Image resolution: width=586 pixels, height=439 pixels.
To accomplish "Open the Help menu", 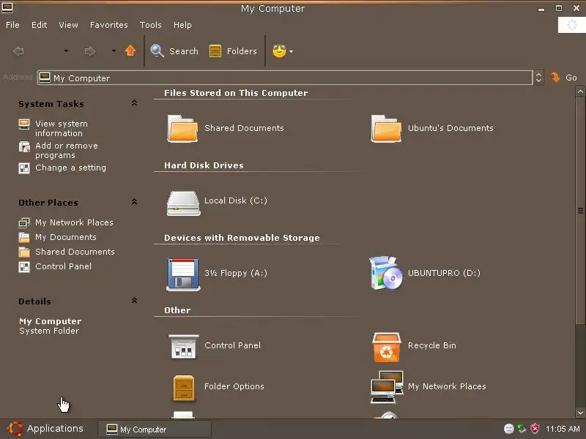I will tap(182, 25).
